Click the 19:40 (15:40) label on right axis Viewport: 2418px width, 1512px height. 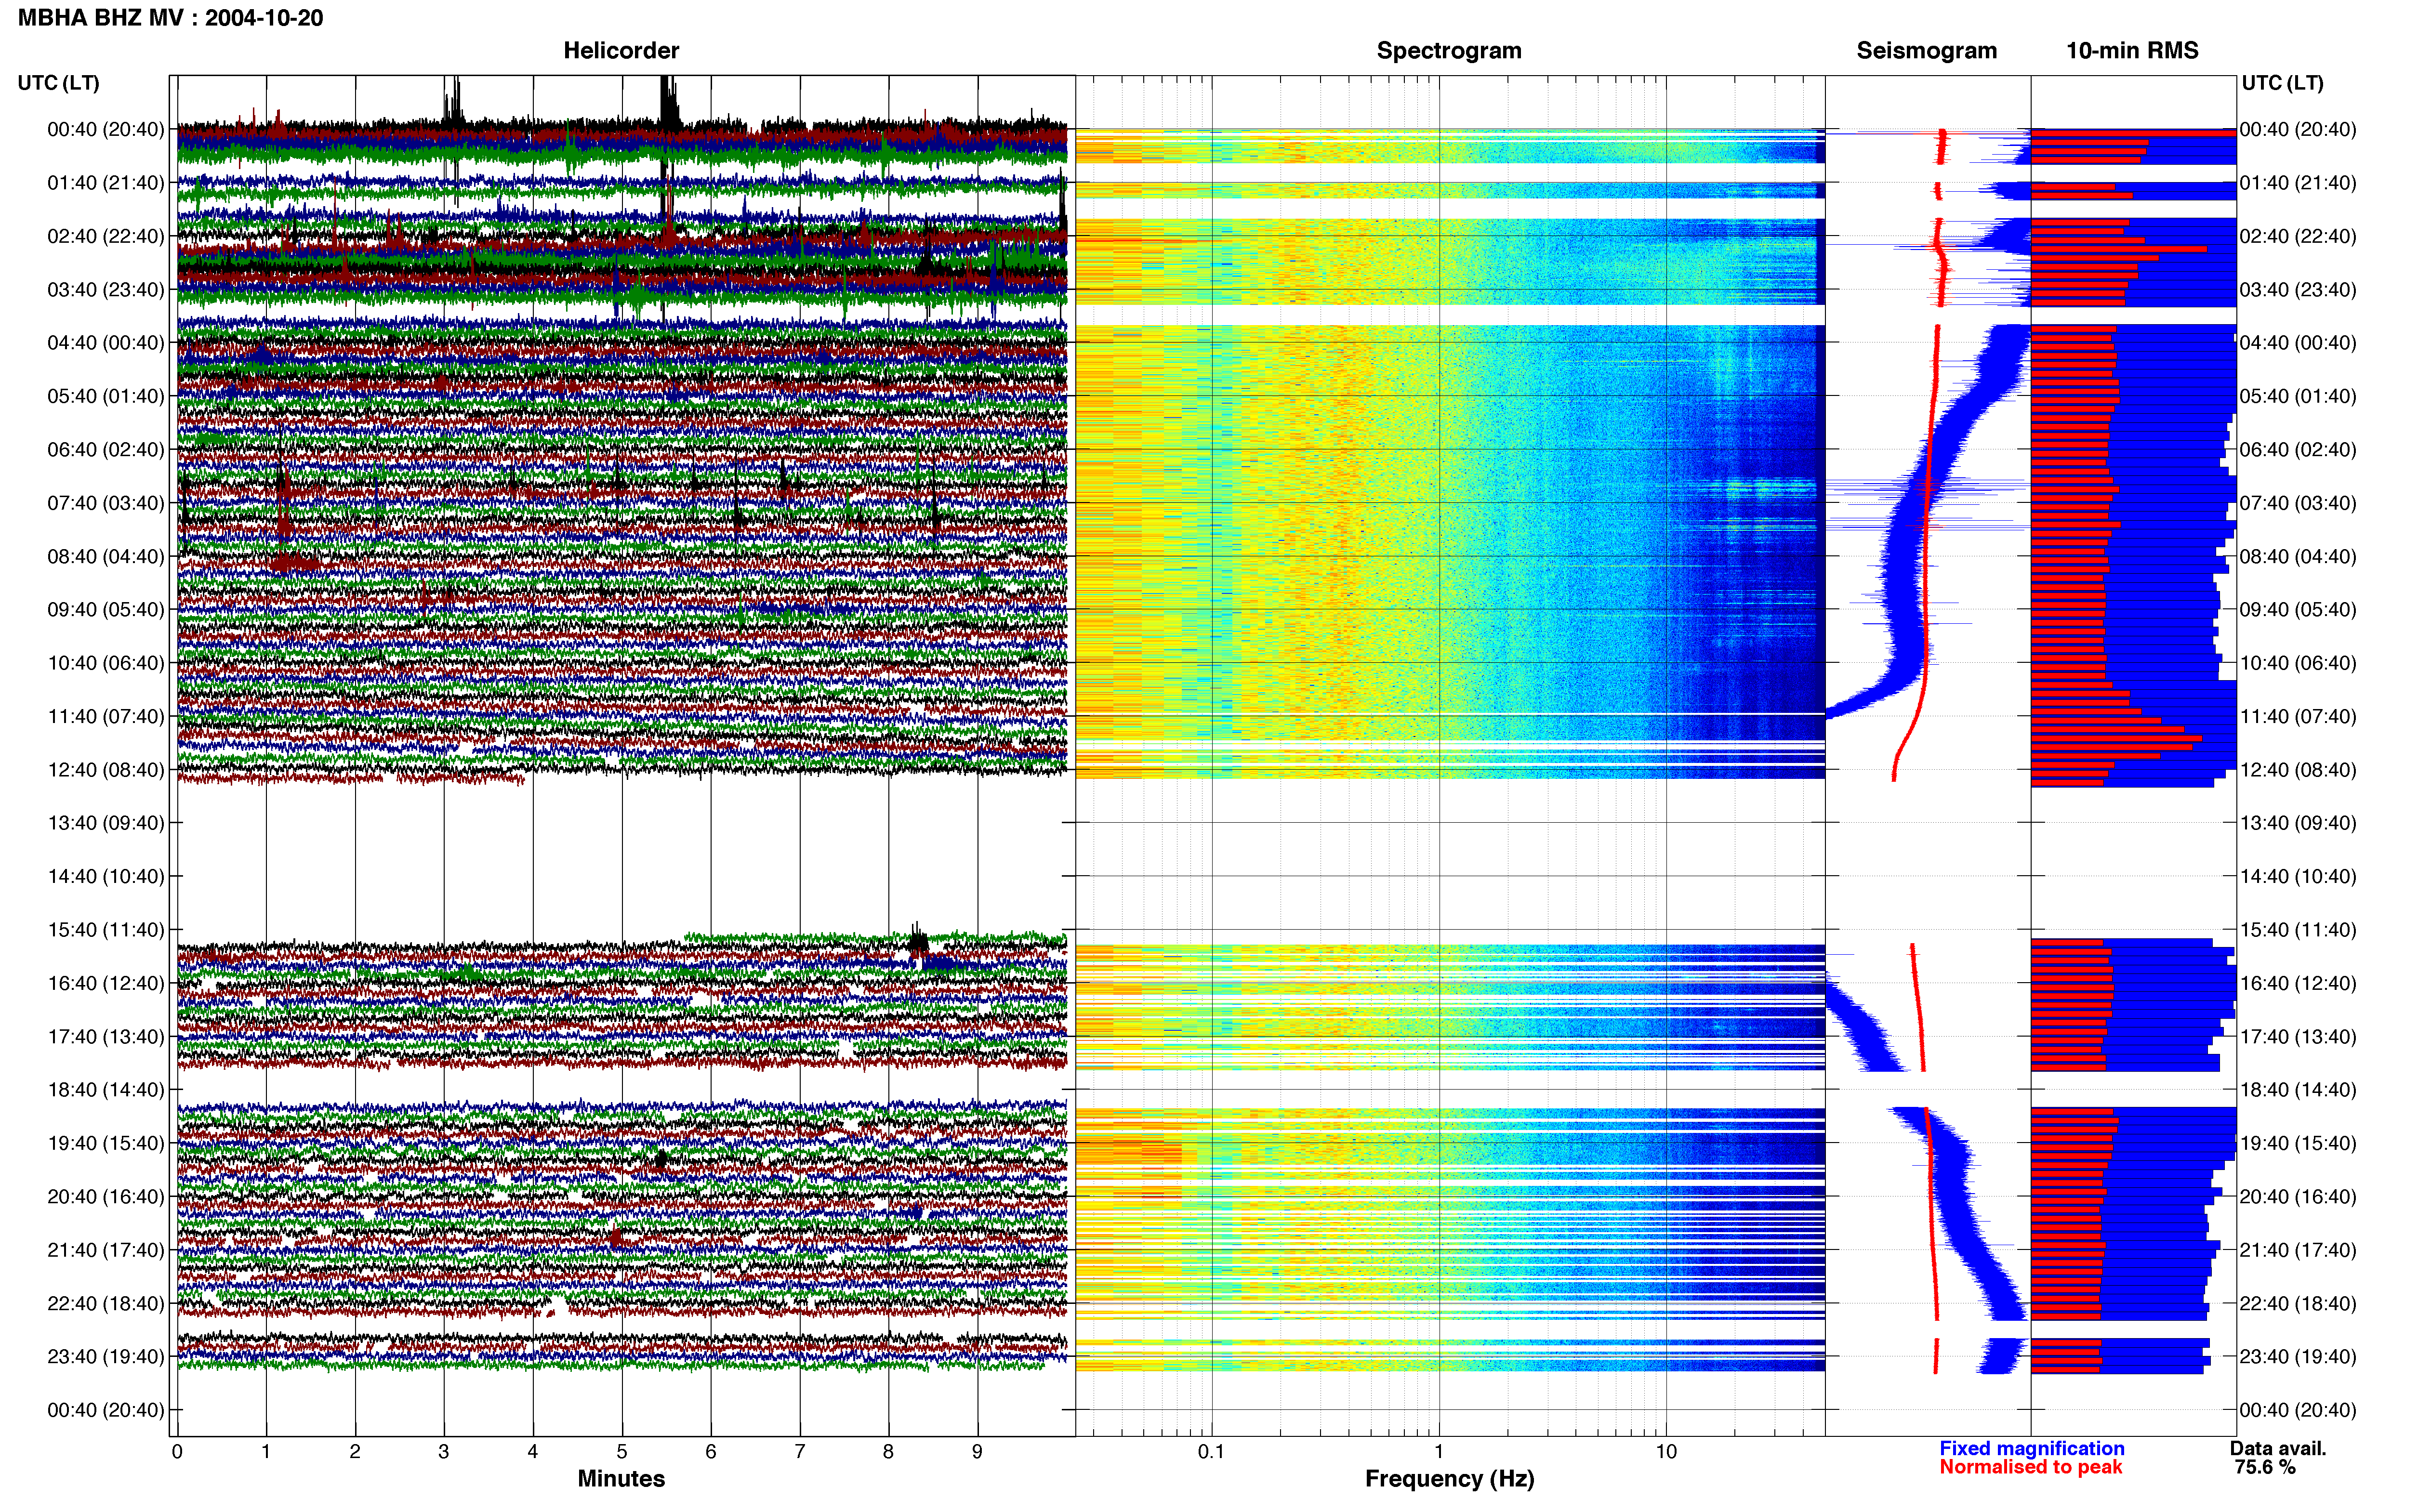[x=2298, y=1143]
